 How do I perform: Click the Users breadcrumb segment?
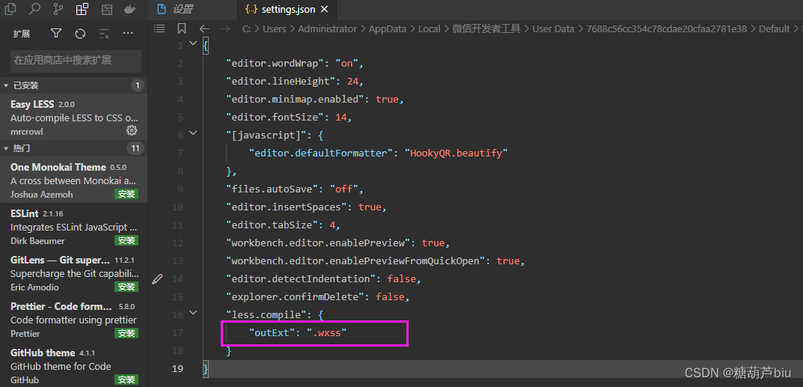coord(274,28)
